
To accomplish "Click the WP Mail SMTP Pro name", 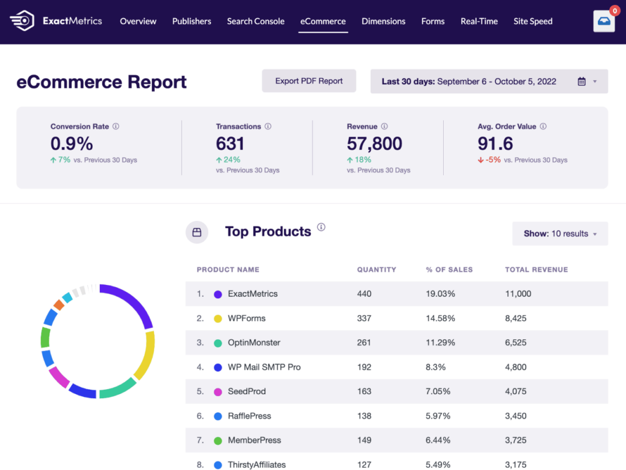I will (264, 367).
